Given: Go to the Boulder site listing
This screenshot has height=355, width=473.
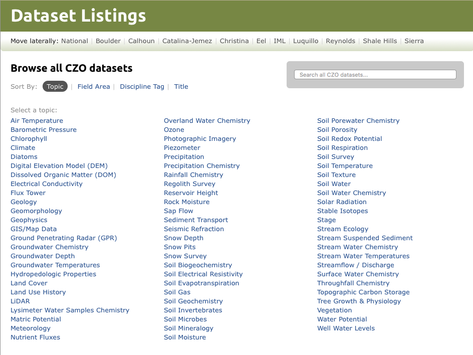Looking at the screenshot, I should [x=108, y=41].
